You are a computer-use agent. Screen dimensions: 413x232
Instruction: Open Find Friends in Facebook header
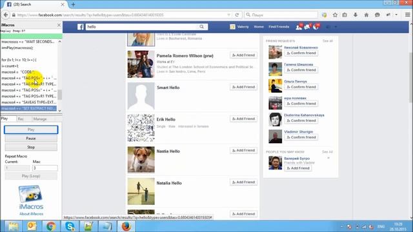point(279,27)
